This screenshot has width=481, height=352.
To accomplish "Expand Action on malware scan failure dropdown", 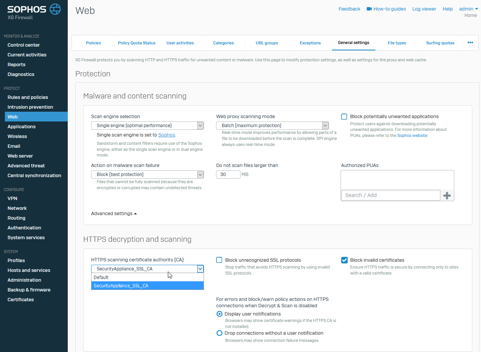I will [x=147, y=174].
